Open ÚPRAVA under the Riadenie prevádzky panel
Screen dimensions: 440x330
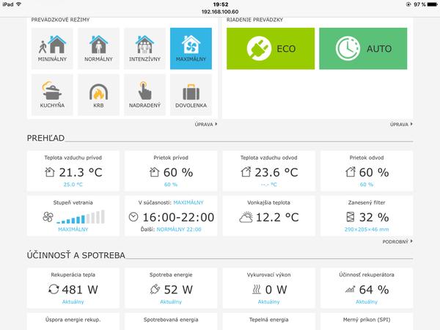coord(400,125)
